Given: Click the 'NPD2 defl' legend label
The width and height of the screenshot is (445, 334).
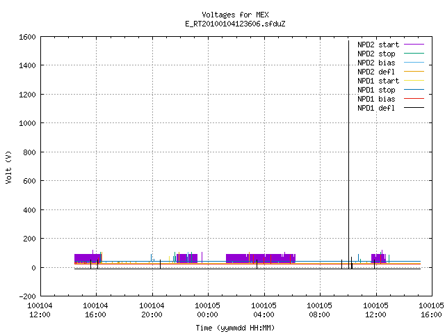Looking at the screenshot, I should point(376,72).
